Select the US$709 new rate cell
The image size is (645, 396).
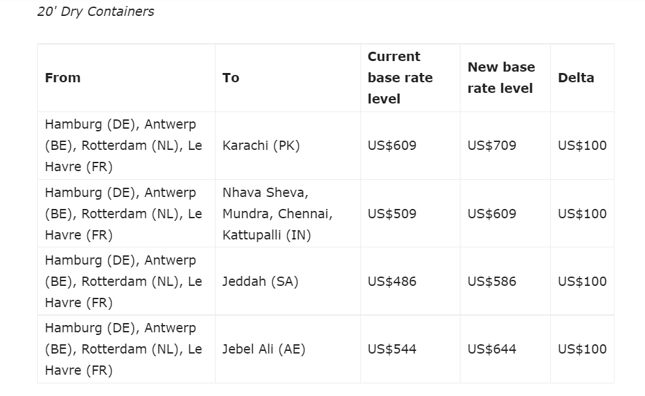click(x=492, y=146)
